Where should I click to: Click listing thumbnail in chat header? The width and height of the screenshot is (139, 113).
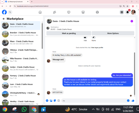pyautogui.click(x=49, y=21)
